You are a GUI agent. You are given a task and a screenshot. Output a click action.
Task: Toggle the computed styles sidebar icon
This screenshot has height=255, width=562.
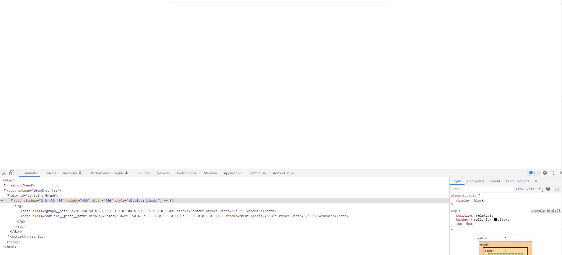(556, 189)
